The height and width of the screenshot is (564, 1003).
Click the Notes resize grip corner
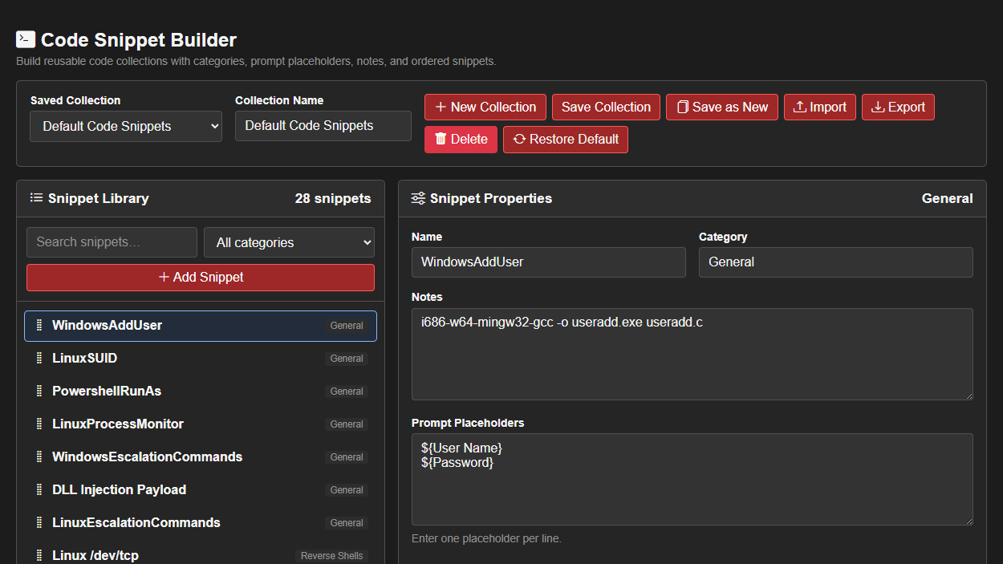(968, 395)
